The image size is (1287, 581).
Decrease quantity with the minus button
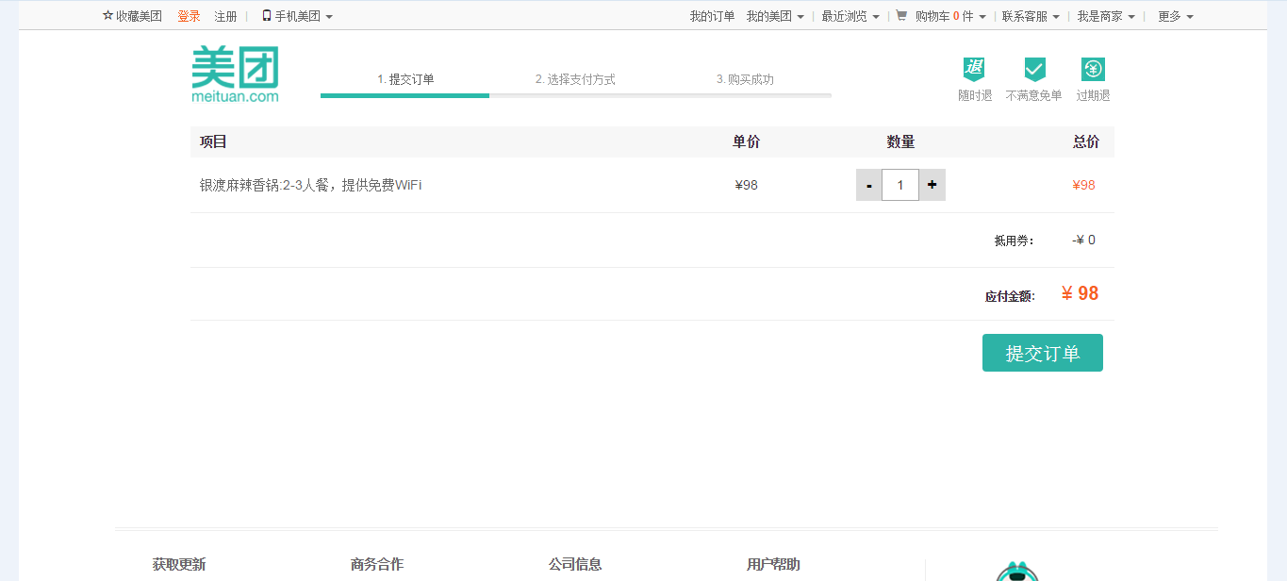click(868, 185)
